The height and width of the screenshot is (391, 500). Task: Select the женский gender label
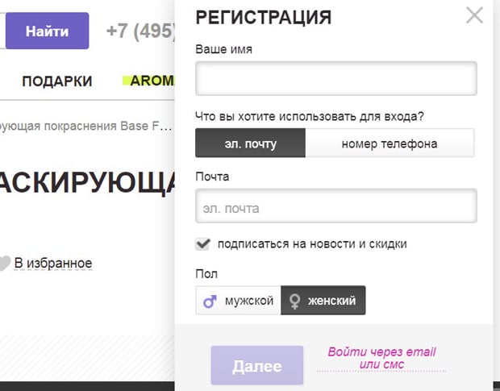[x=331, y=301]
